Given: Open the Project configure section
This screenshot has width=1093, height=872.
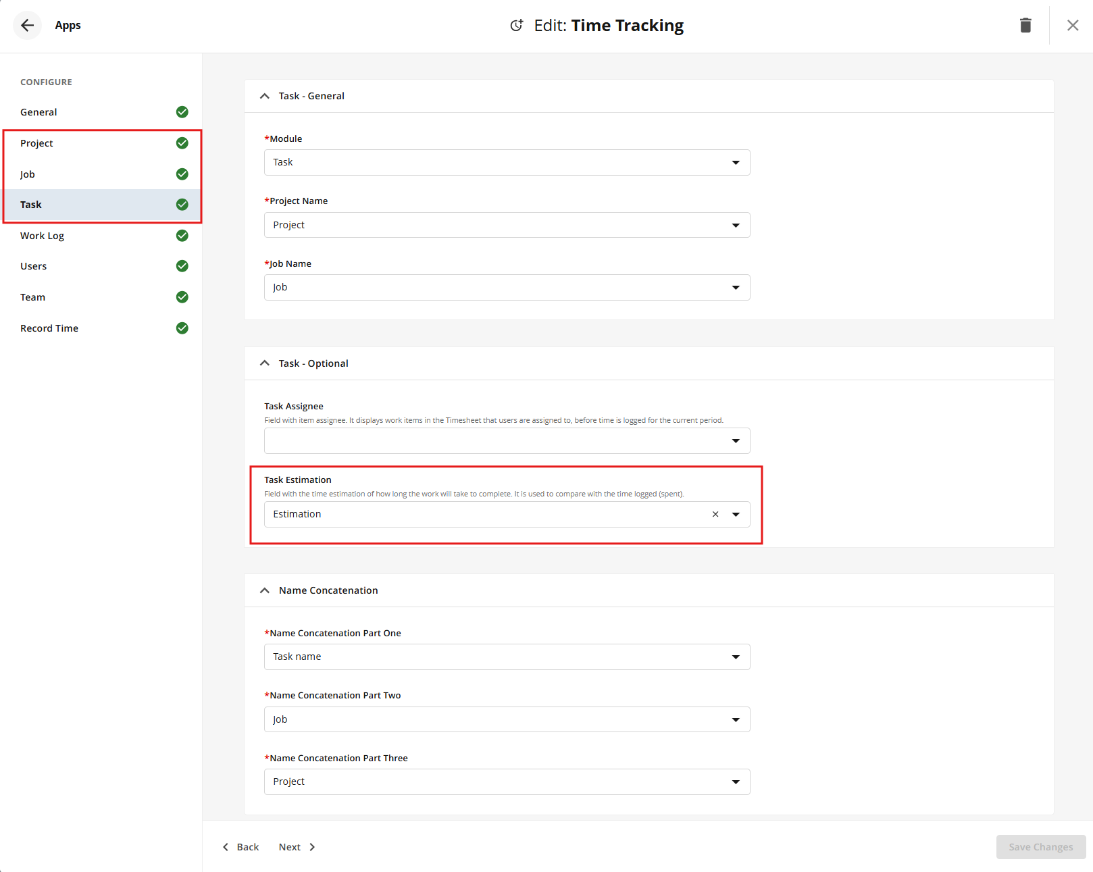Looking at the screenshot, I should tap(101, 143).
